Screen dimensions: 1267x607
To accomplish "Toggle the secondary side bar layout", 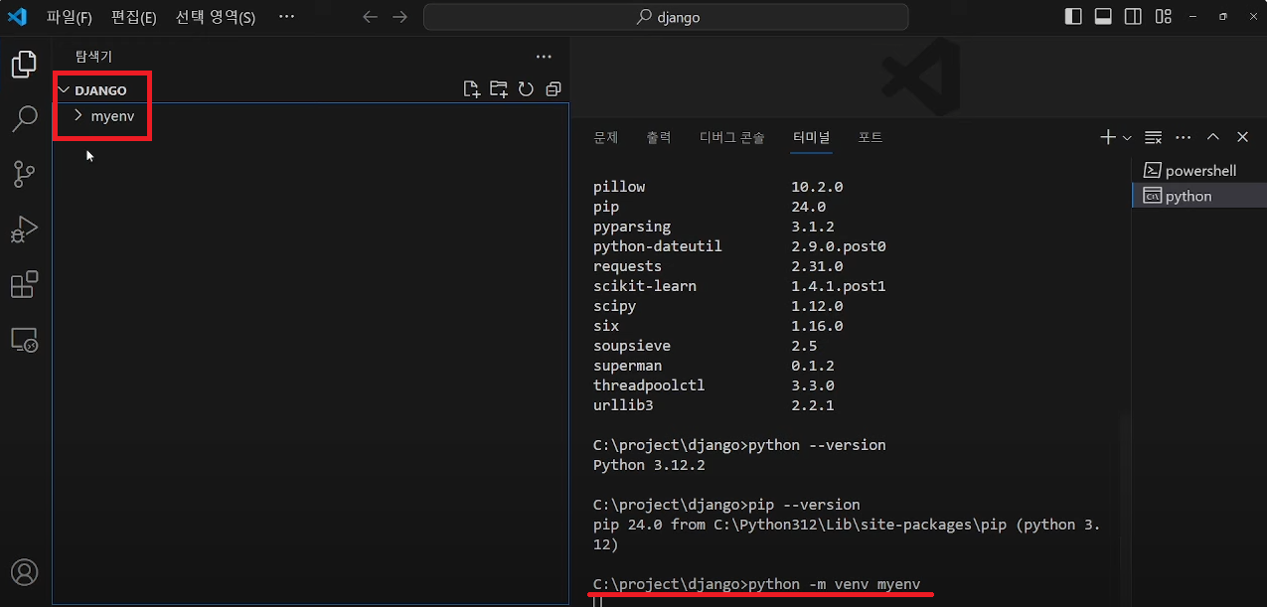I will (1133, 17).
